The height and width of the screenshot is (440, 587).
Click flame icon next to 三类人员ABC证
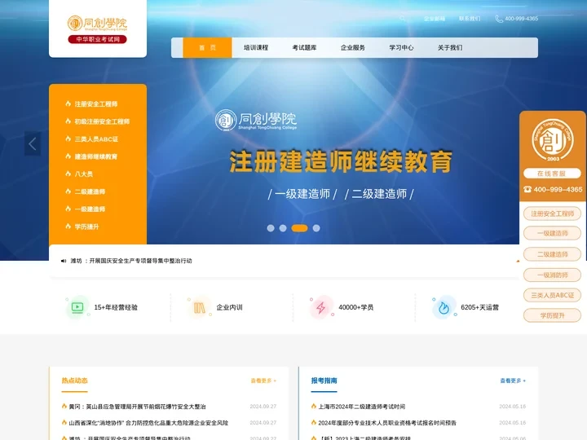[x=68, y=139]
